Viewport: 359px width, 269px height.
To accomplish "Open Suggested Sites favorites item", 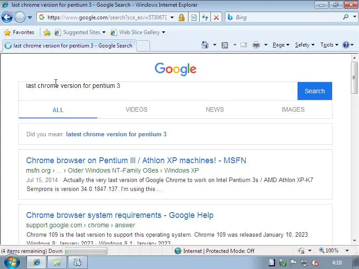I will click(80, 32).
